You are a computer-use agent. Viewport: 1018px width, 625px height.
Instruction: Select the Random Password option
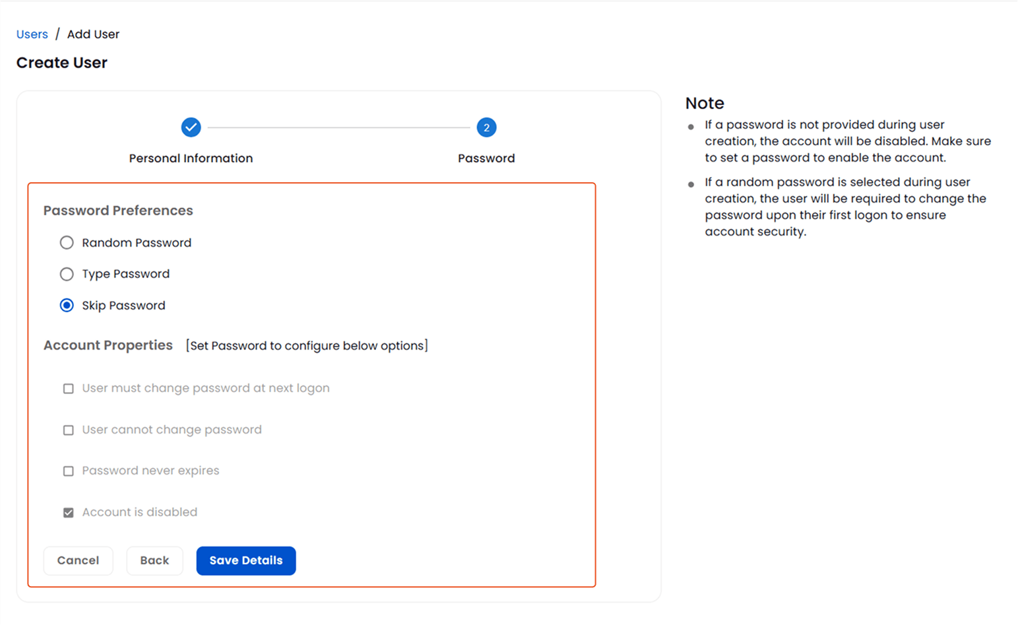[x=67, y=242]
